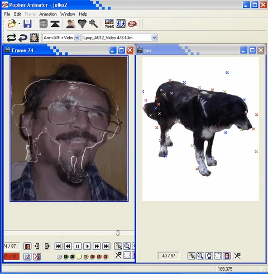The height and width of the screenshot is (274, 268).
Task: Click the two people faces icon
Action: 71,23
